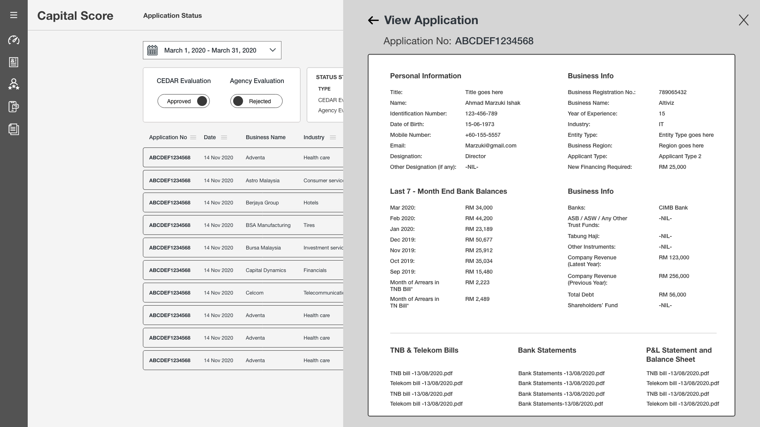760x427 pixels.
Task: Select the scoring icon with person and stars
Action: tap(14, 84)
